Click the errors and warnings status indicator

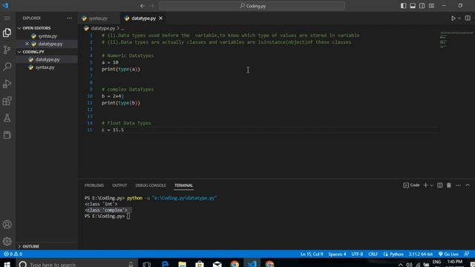tap(13, 254)
